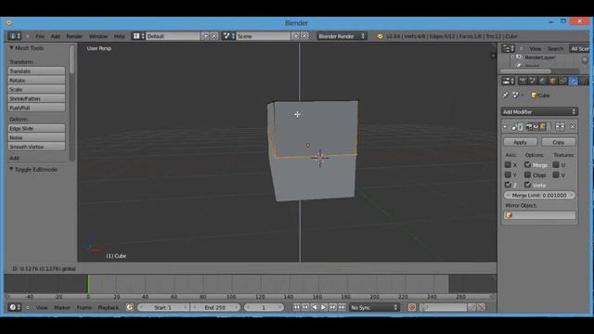This screenshot has width=594, height=334.
Task: Open the outliner editor type icon
Action: click(508, 48)
